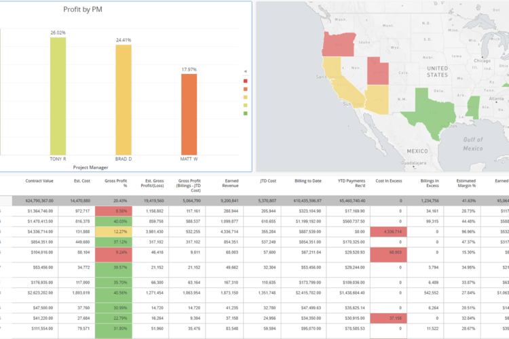Sort by Cost In Excess header
Screen dimensions: 509x339
(389, 181)
